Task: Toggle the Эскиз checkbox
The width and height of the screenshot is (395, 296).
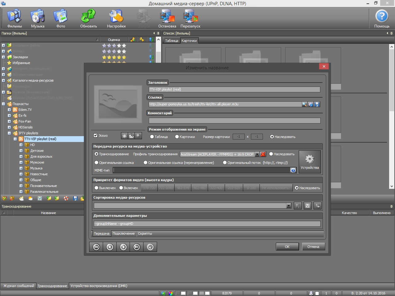Action: tap(96, 136)
